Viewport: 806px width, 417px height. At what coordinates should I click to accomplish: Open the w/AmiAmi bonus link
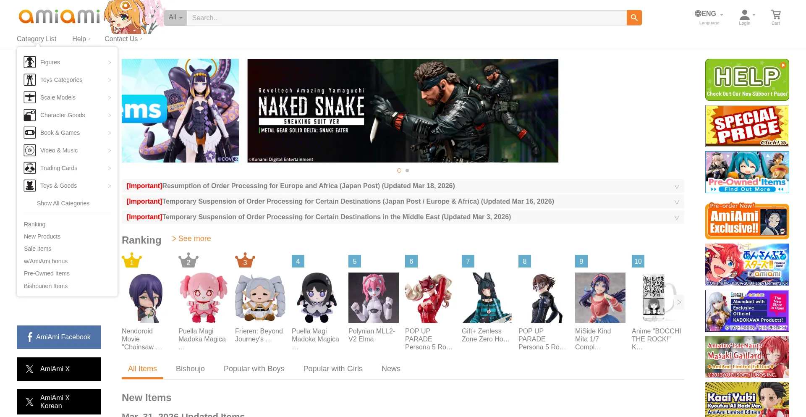45,261
